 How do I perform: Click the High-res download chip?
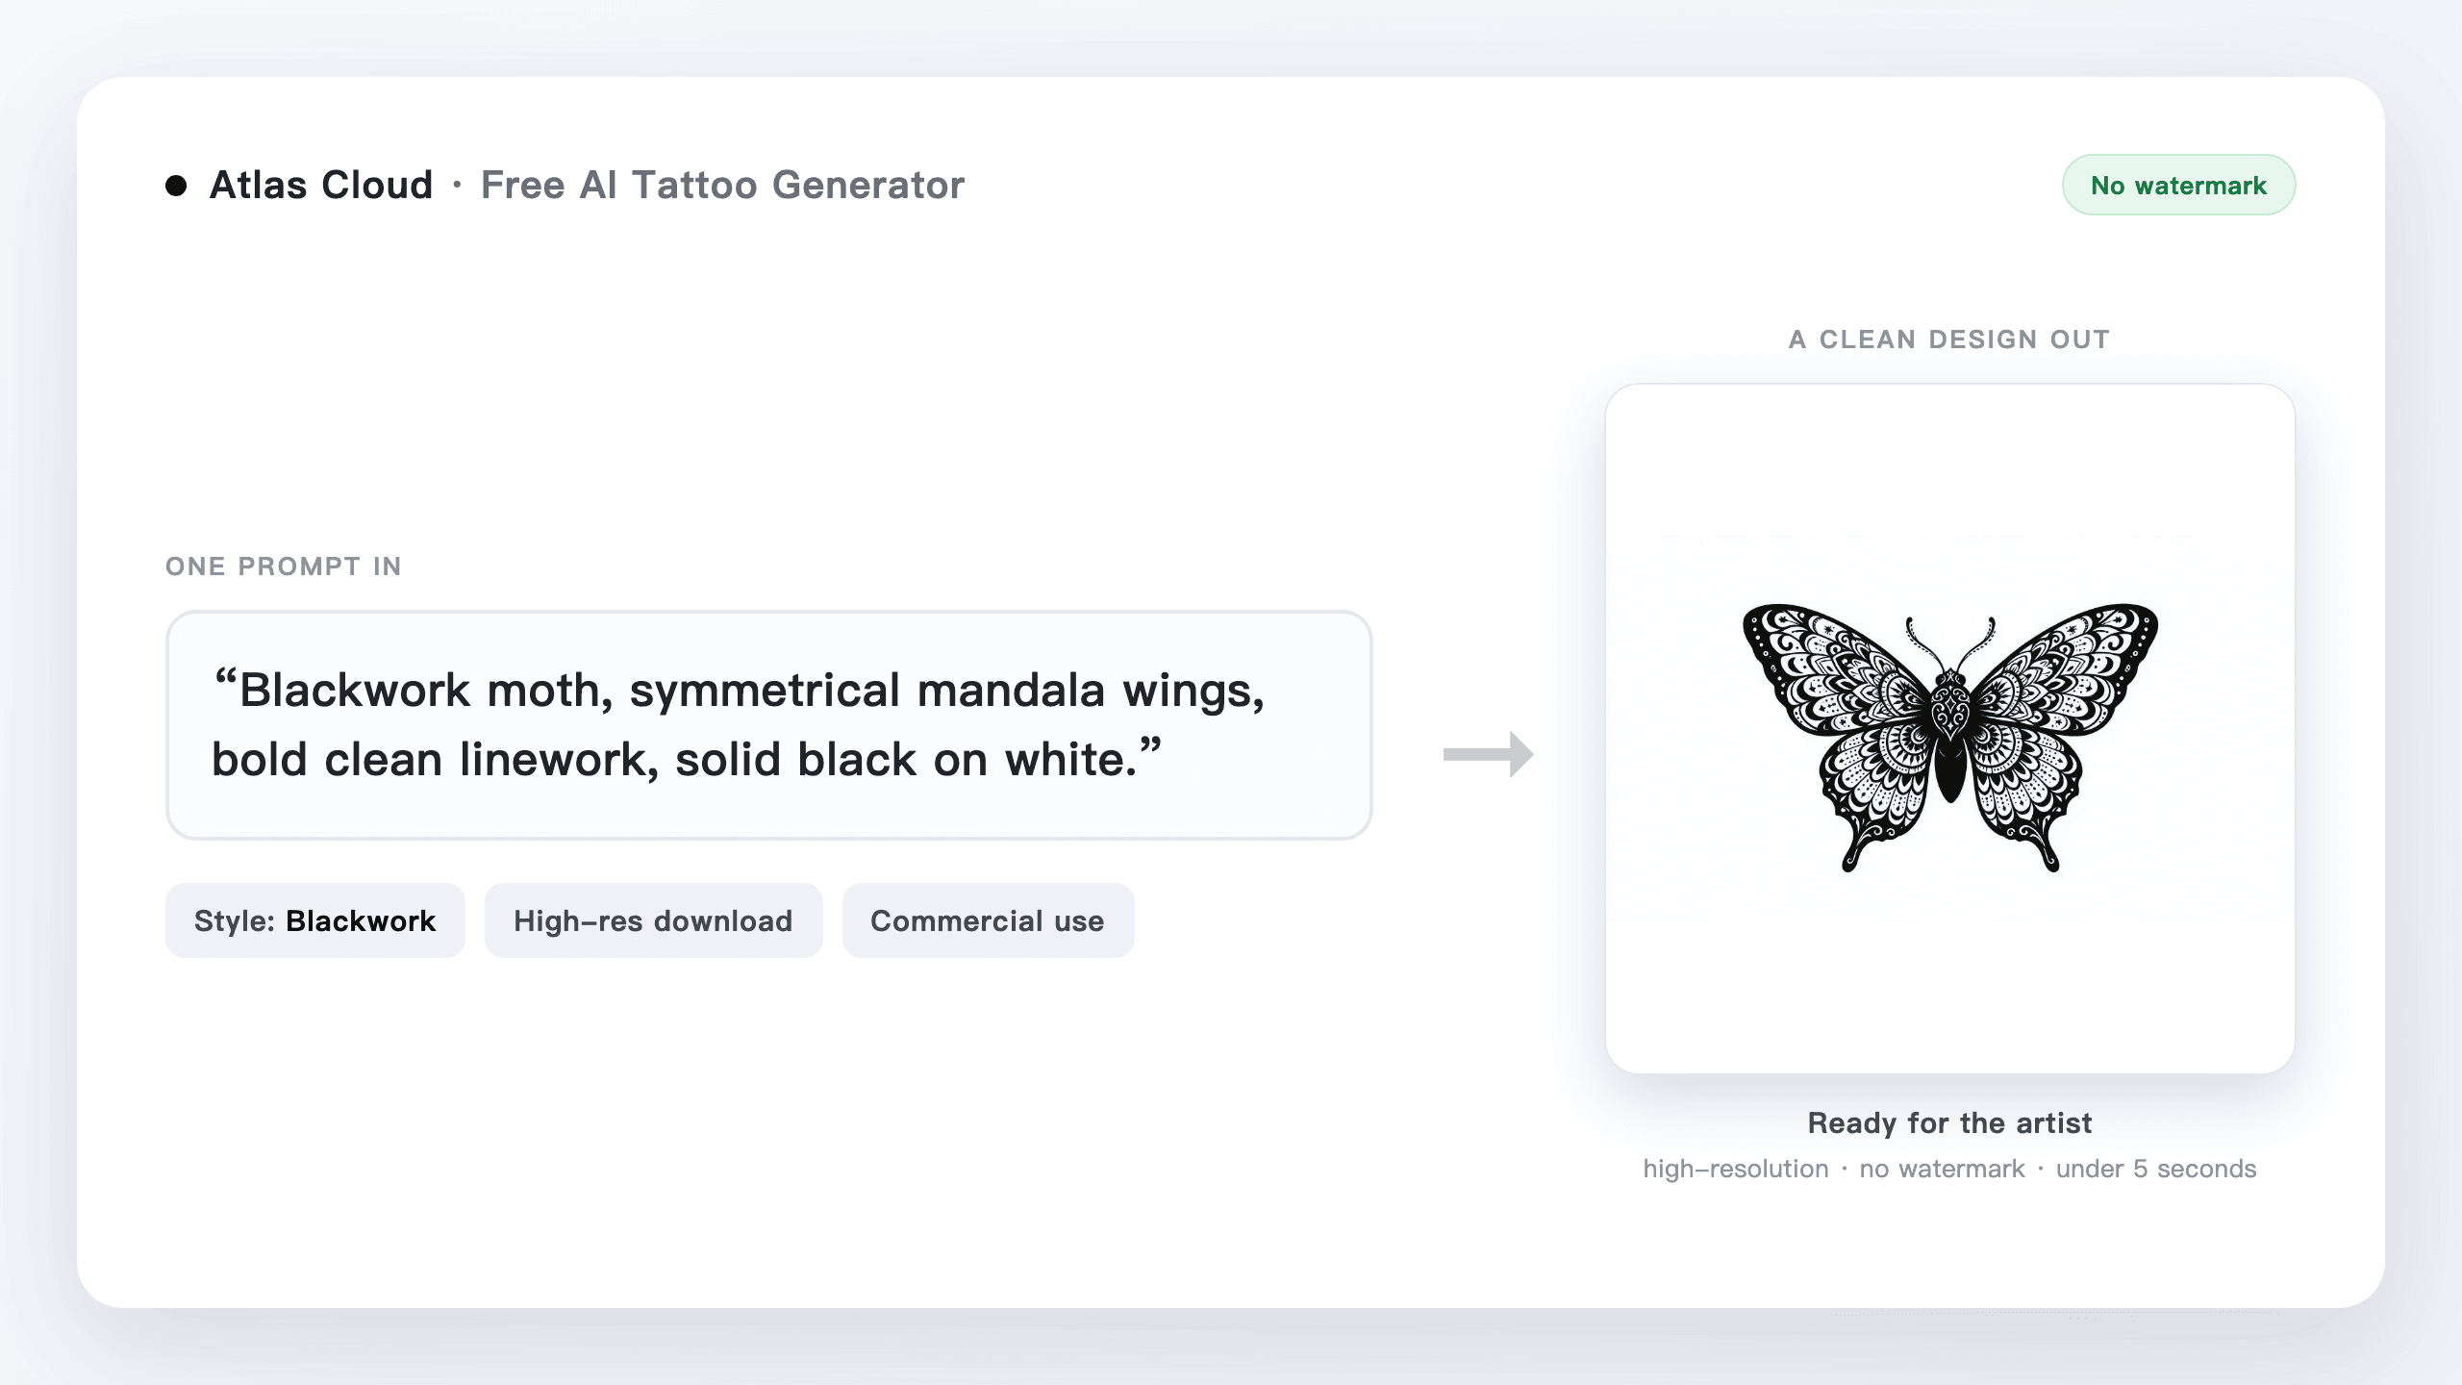coord(653,920)
